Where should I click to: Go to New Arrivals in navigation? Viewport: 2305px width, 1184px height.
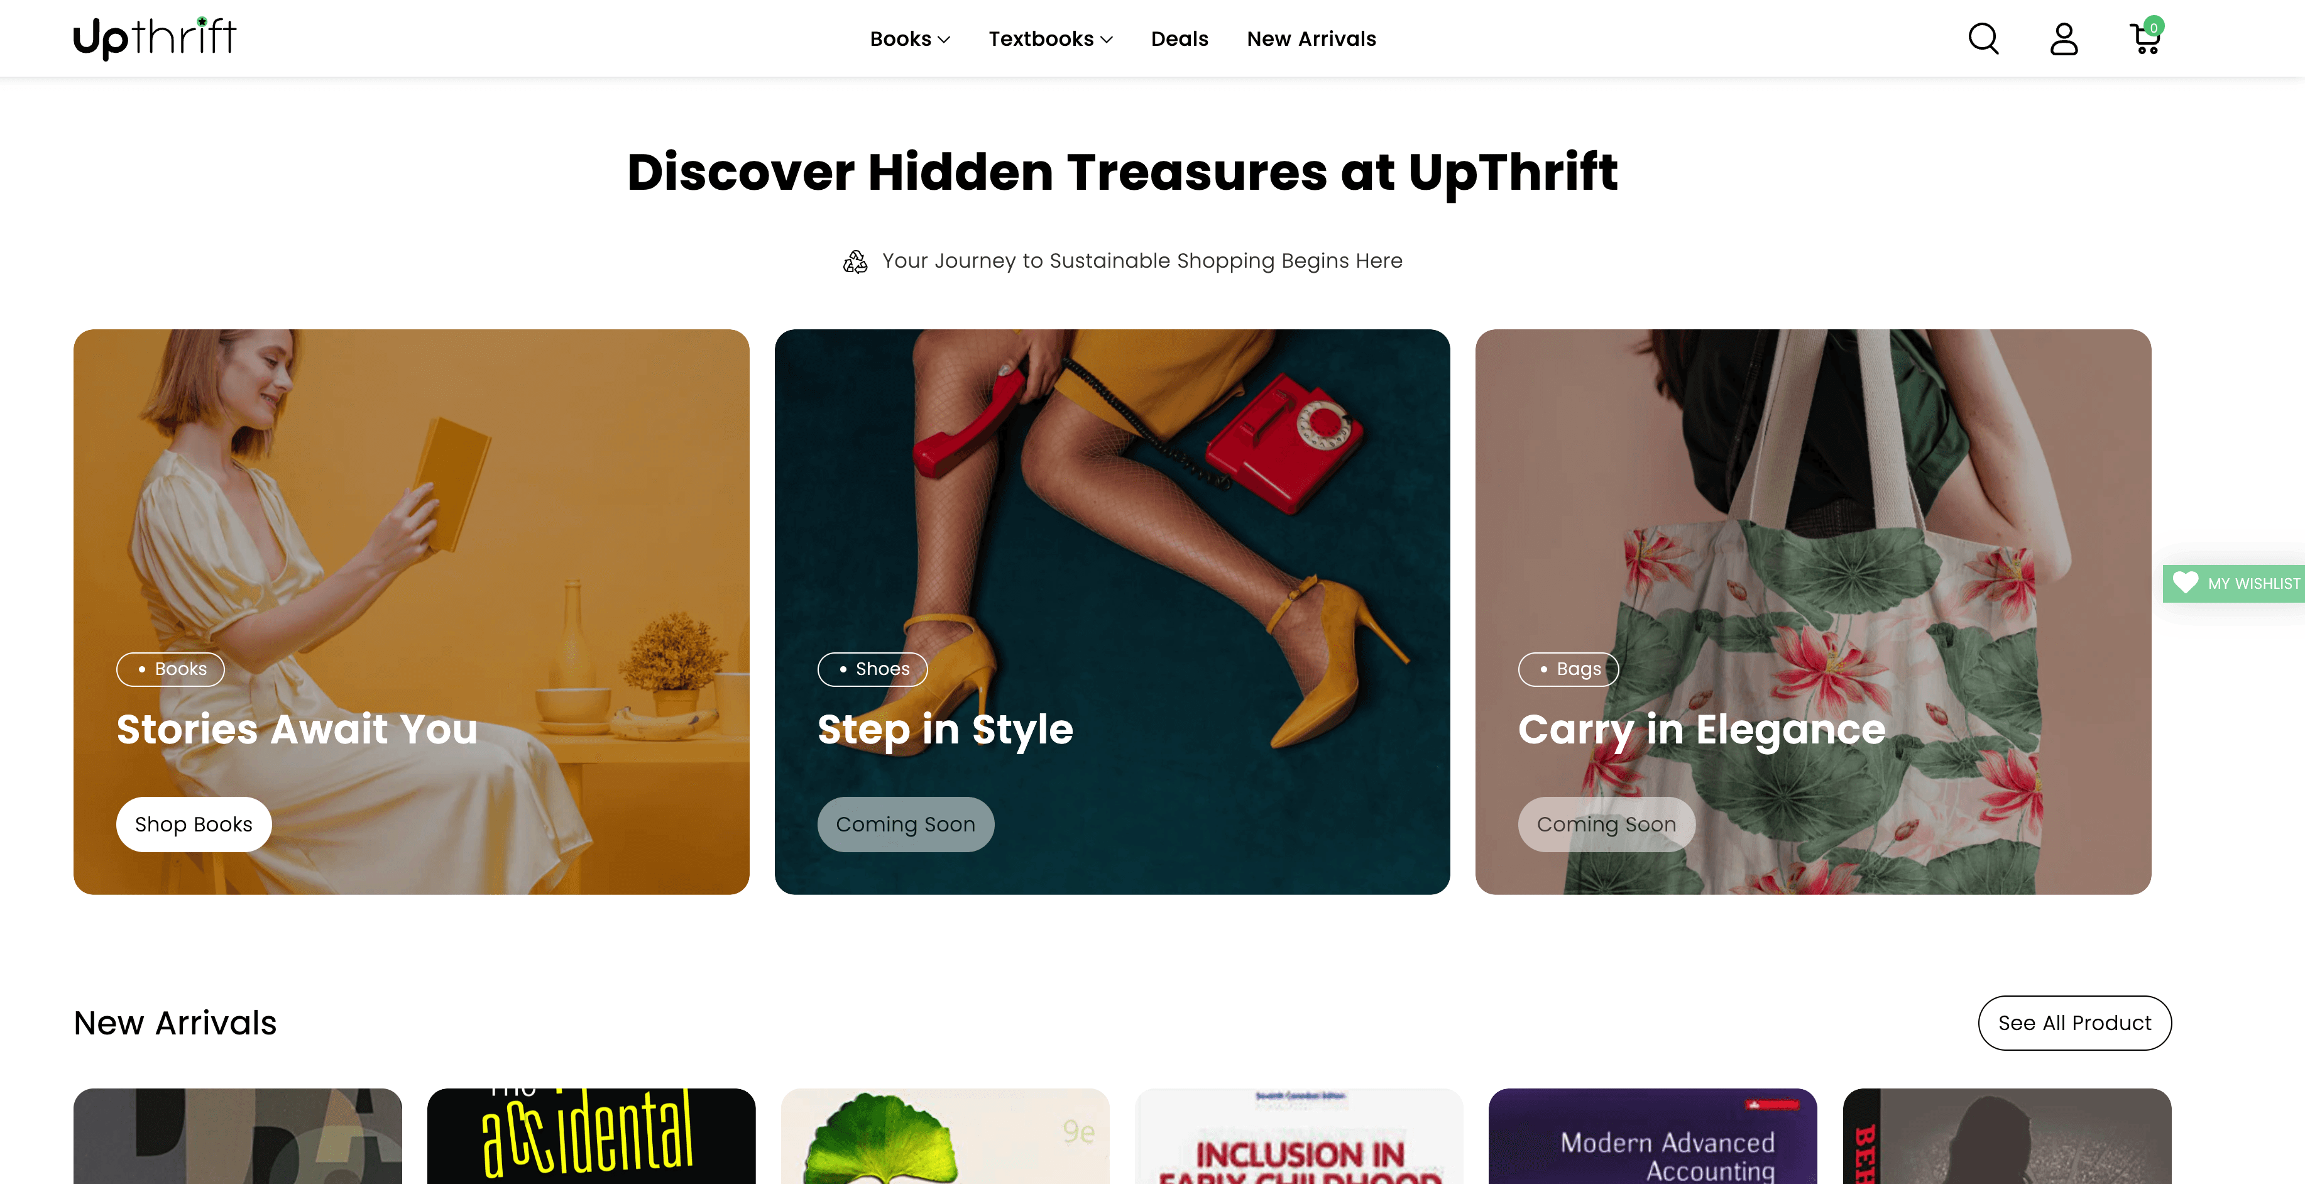(x=1311, y=38)
